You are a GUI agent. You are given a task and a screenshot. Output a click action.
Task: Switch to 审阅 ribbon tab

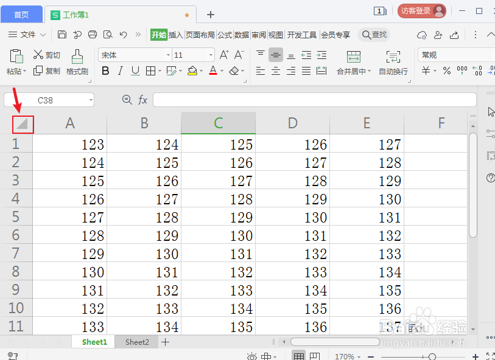coord(259,35)
